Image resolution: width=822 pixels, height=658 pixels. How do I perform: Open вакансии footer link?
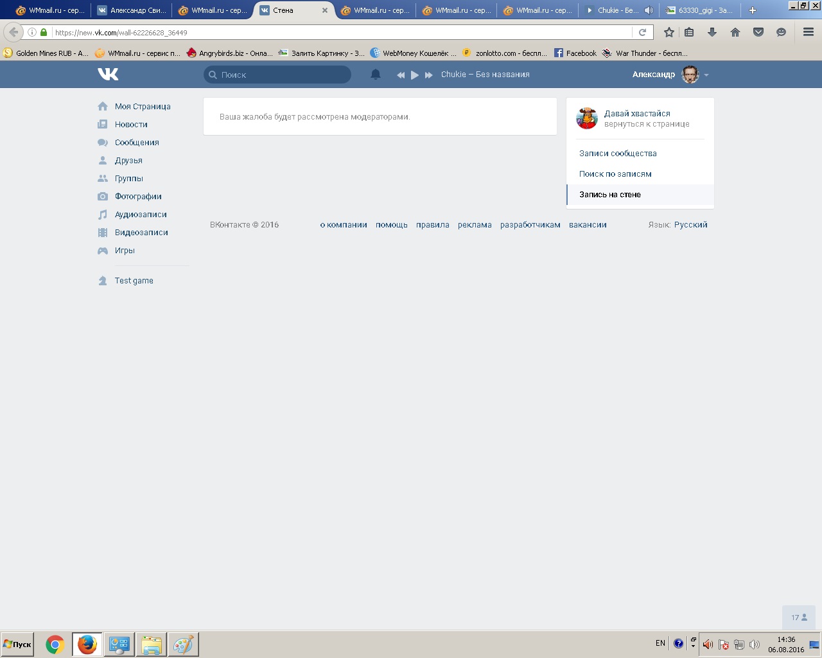(588, 225)
